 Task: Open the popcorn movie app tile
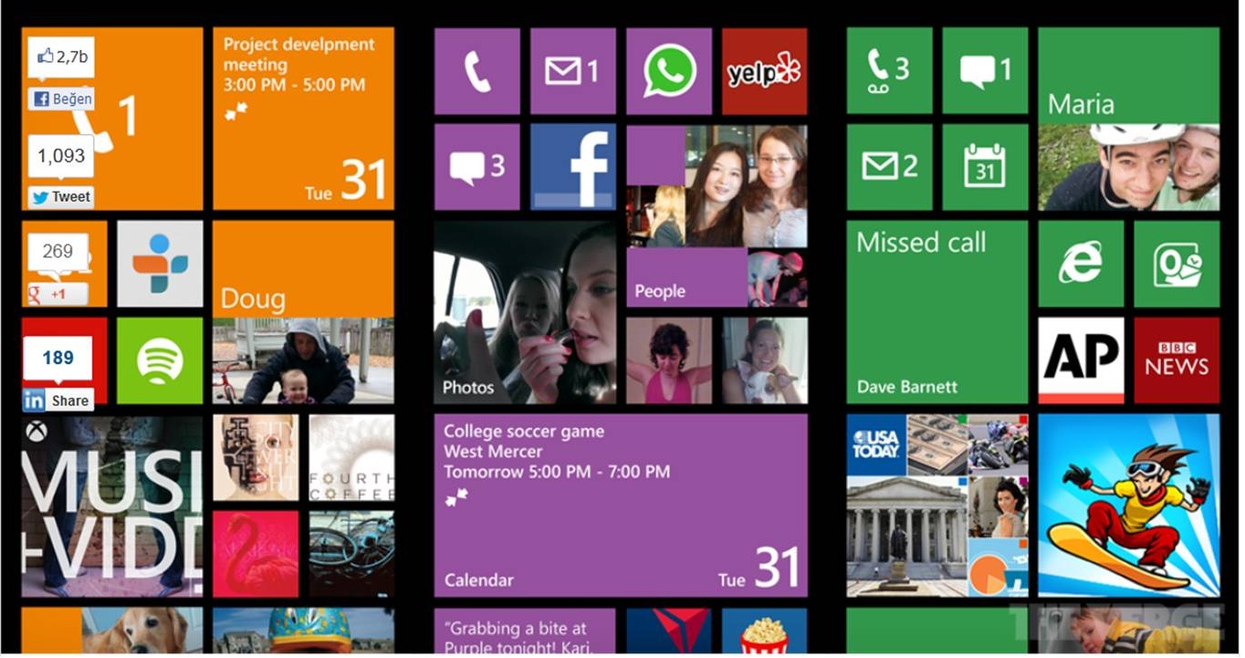tap(765, 632)
